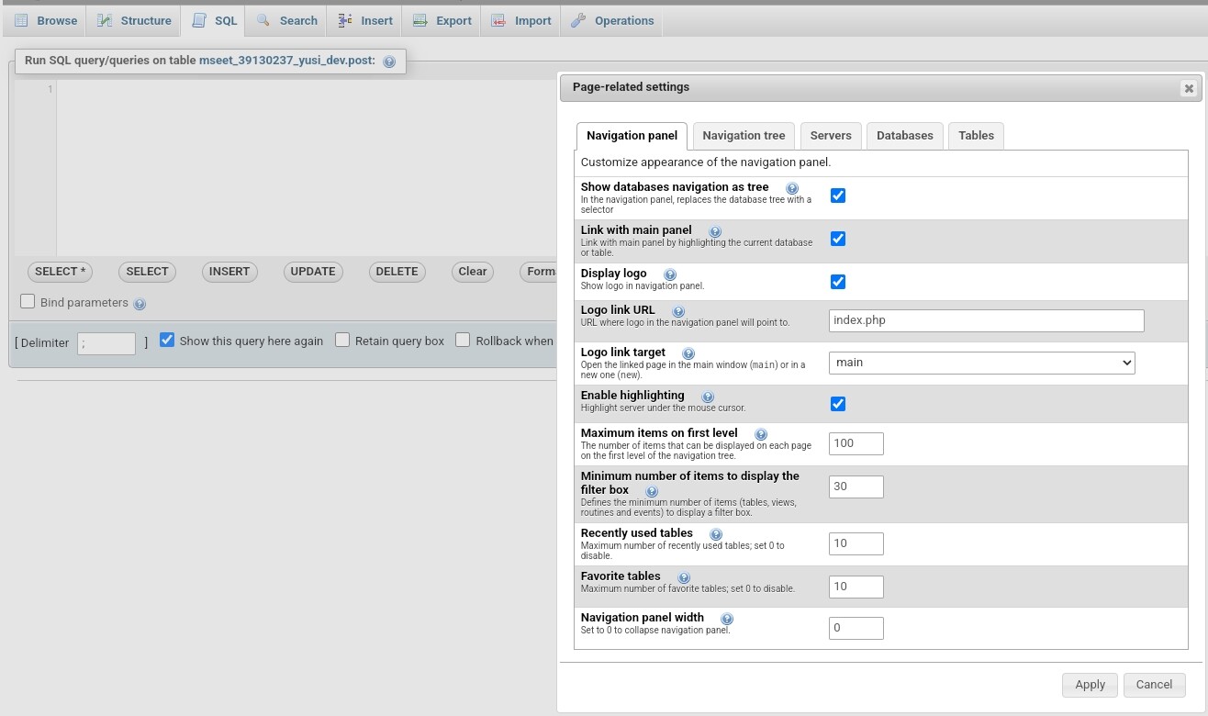Click the Favorite tables number field

point(856,587)
